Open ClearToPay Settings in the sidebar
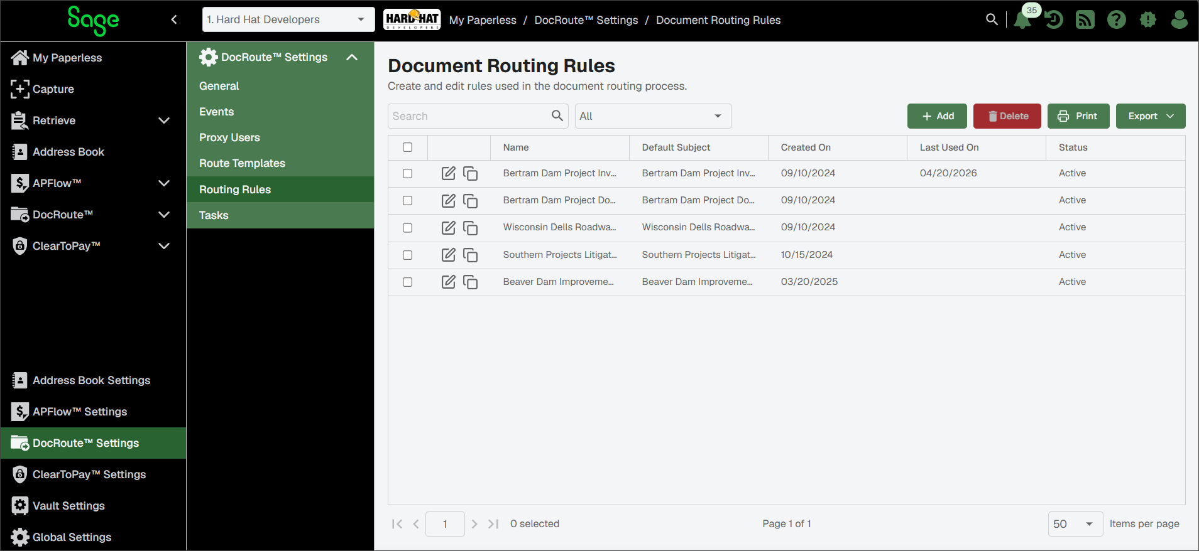This screenshot has height=551, width=1199. 93,474
